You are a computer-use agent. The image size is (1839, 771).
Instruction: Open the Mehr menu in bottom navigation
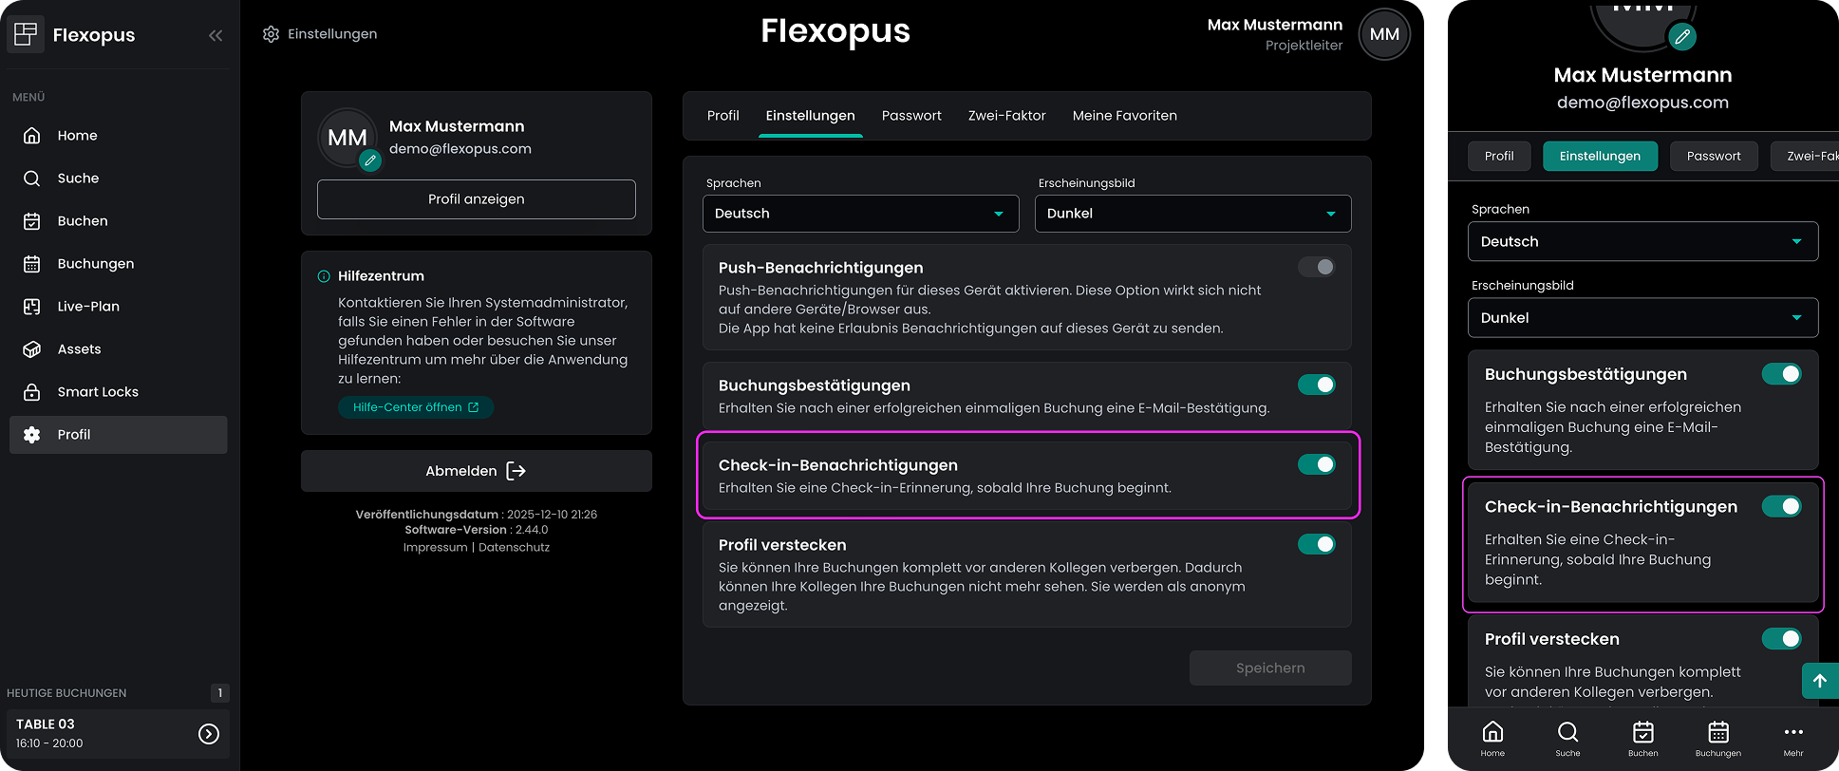click(x=1792, y=738)
